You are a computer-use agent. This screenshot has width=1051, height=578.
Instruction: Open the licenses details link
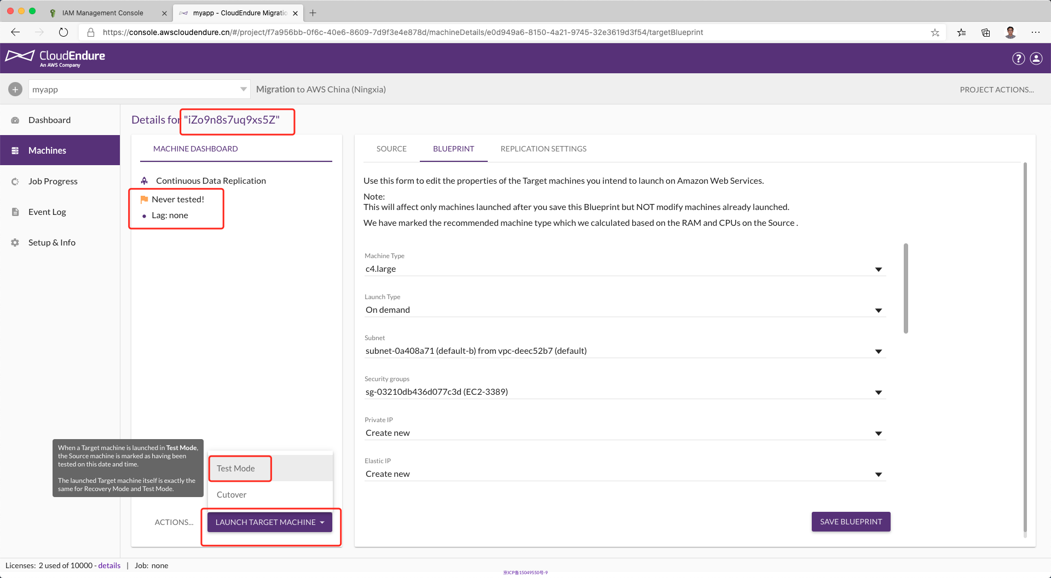[109, 565]
